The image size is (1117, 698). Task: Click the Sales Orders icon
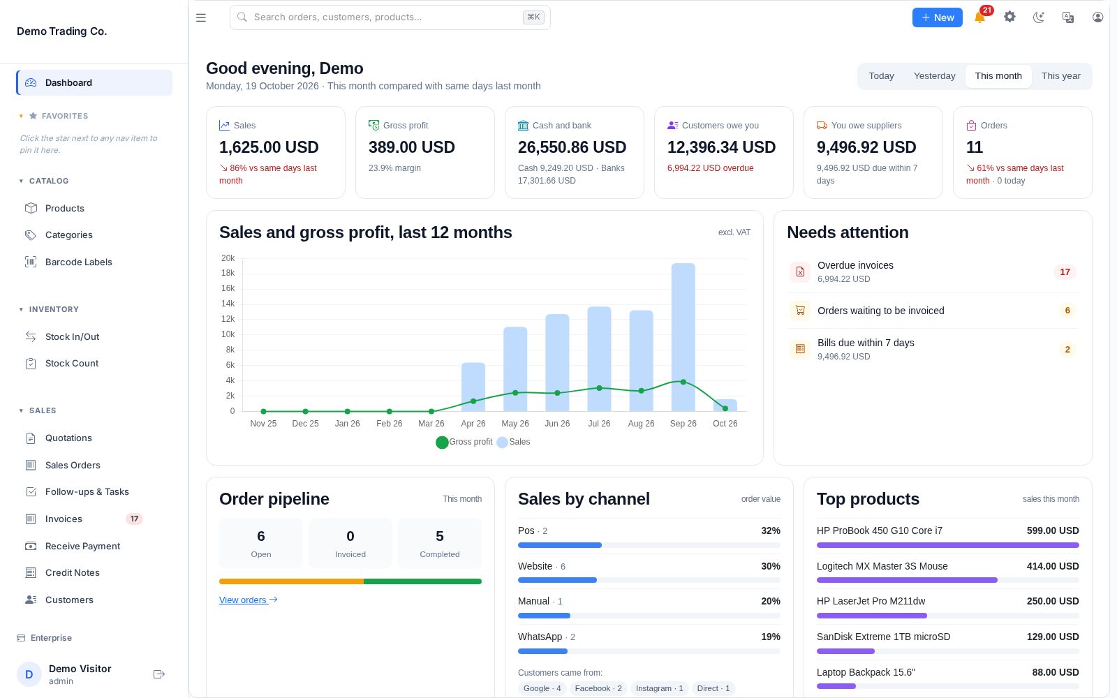pos(31,465)
